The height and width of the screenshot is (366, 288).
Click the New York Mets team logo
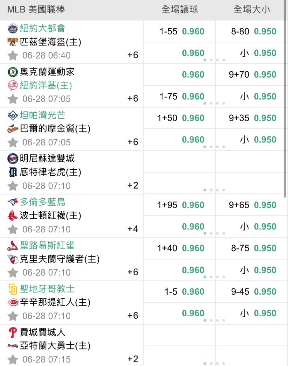coord(12,28)
